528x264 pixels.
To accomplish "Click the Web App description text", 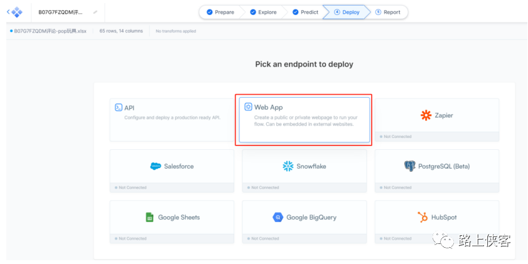I will tap(306, 121).
